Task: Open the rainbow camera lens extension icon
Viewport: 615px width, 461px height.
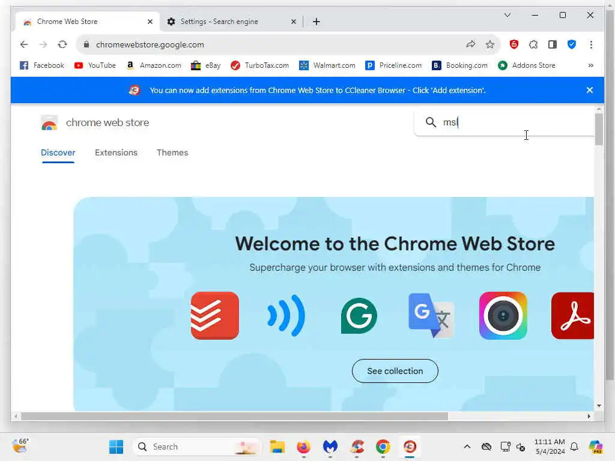Action: click(503, 316)
